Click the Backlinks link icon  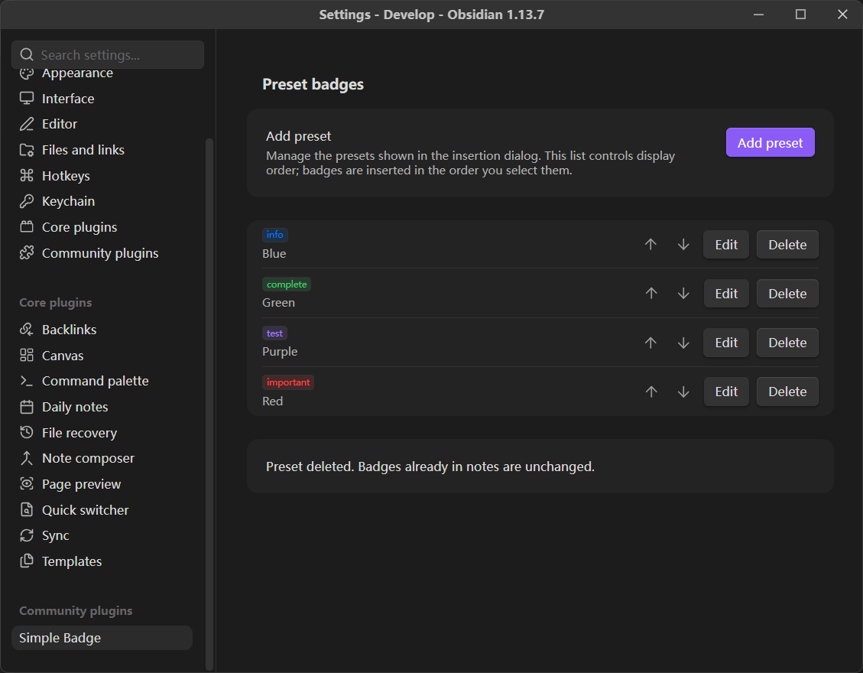coord(27,330)
